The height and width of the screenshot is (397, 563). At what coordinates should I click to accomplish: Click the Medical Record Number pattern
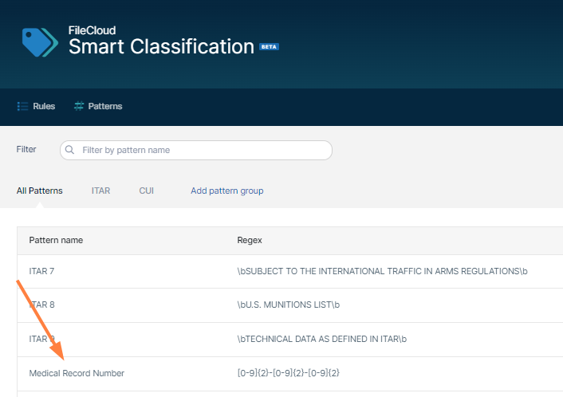tap(77, 372)
